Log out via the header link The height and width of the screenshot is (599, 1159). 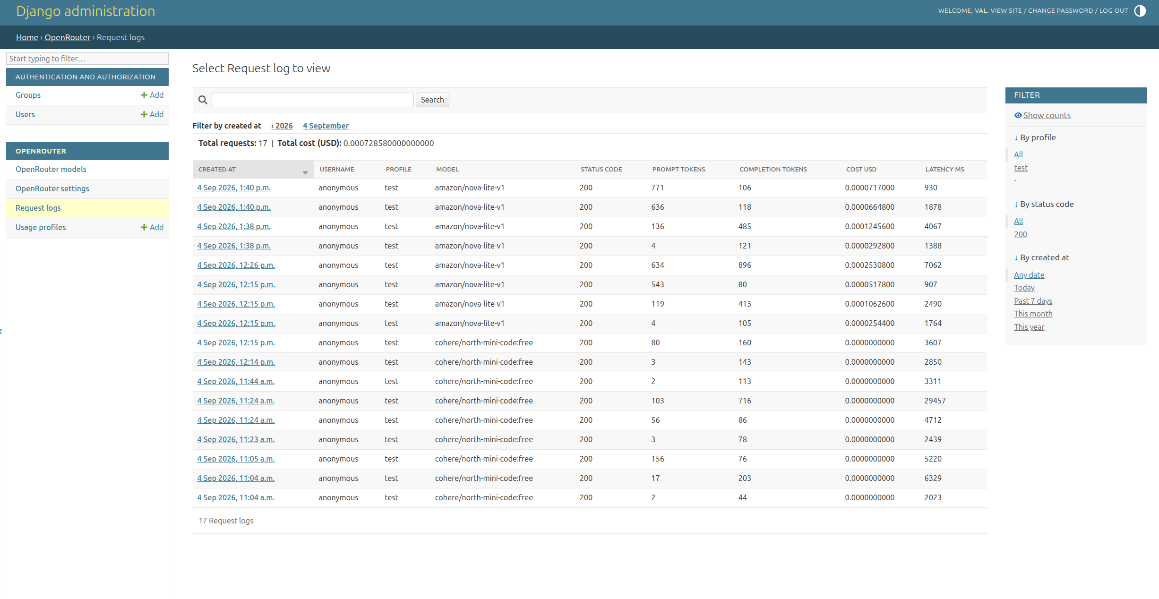(x=1113, y=11)
